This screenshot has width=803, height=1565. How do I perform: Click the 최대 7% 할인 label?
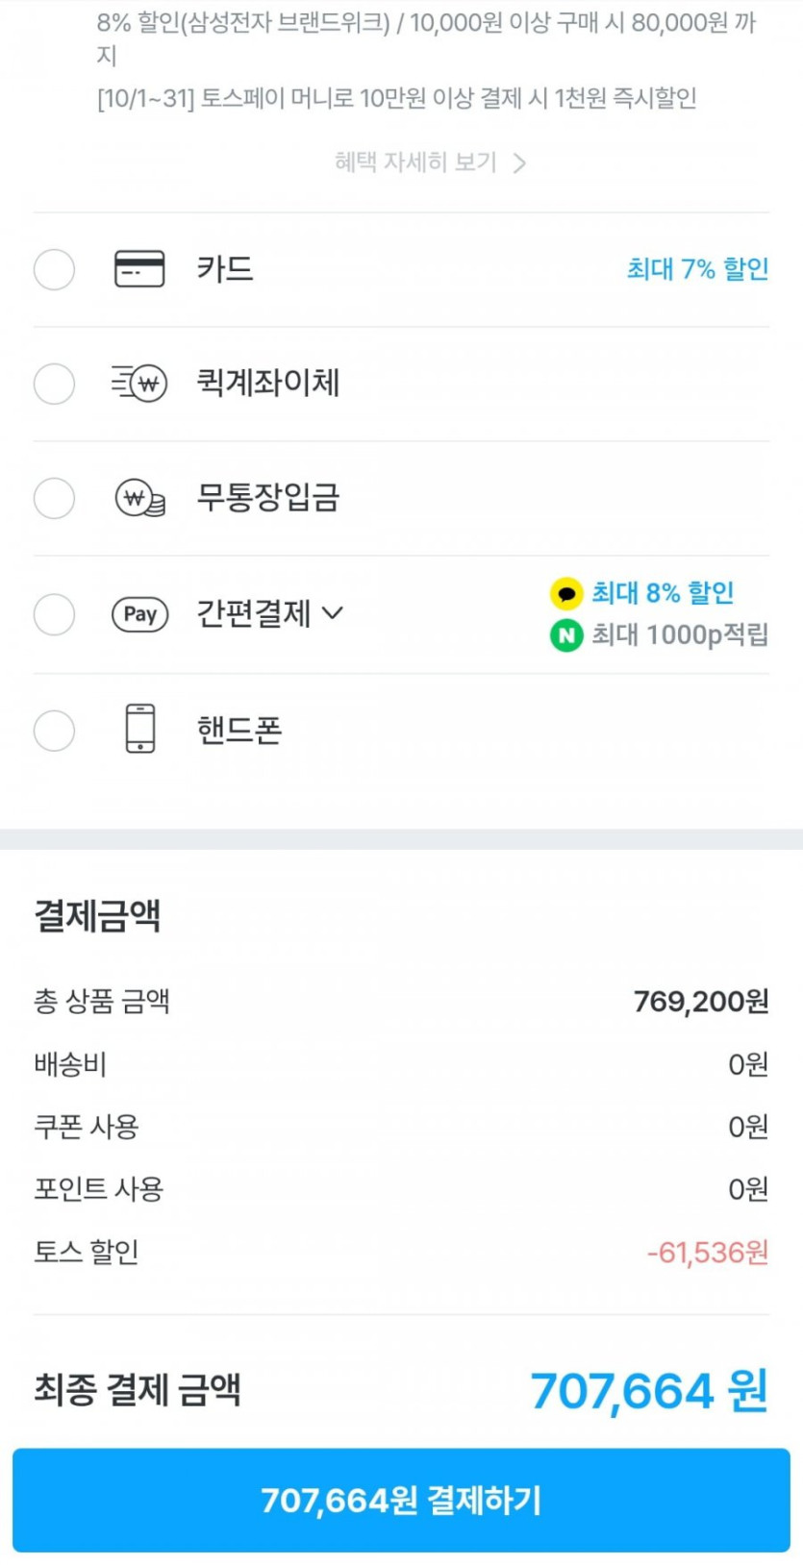697,269
